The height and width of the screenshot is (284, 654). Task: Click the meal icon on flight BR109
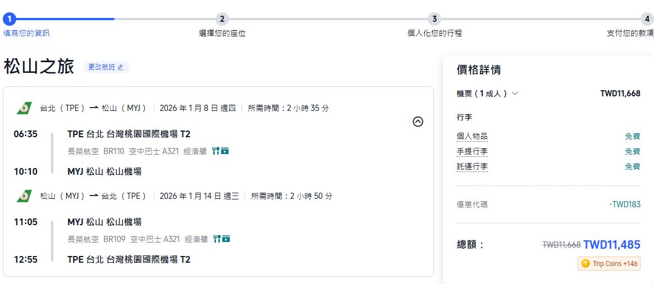[x=217, y=239]
